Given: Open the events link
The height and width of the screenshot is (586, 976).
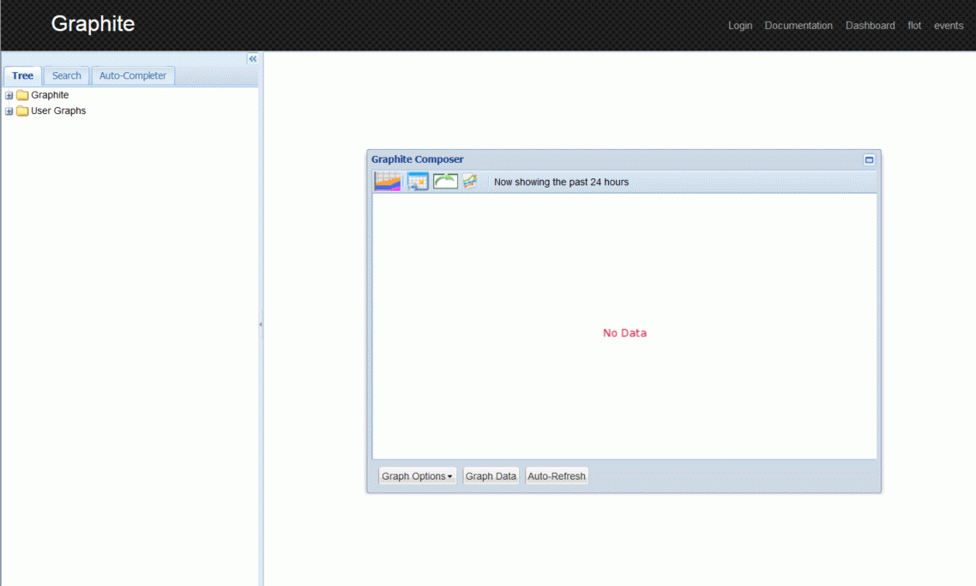Looking at the screenshot, I should click(949, 26).
